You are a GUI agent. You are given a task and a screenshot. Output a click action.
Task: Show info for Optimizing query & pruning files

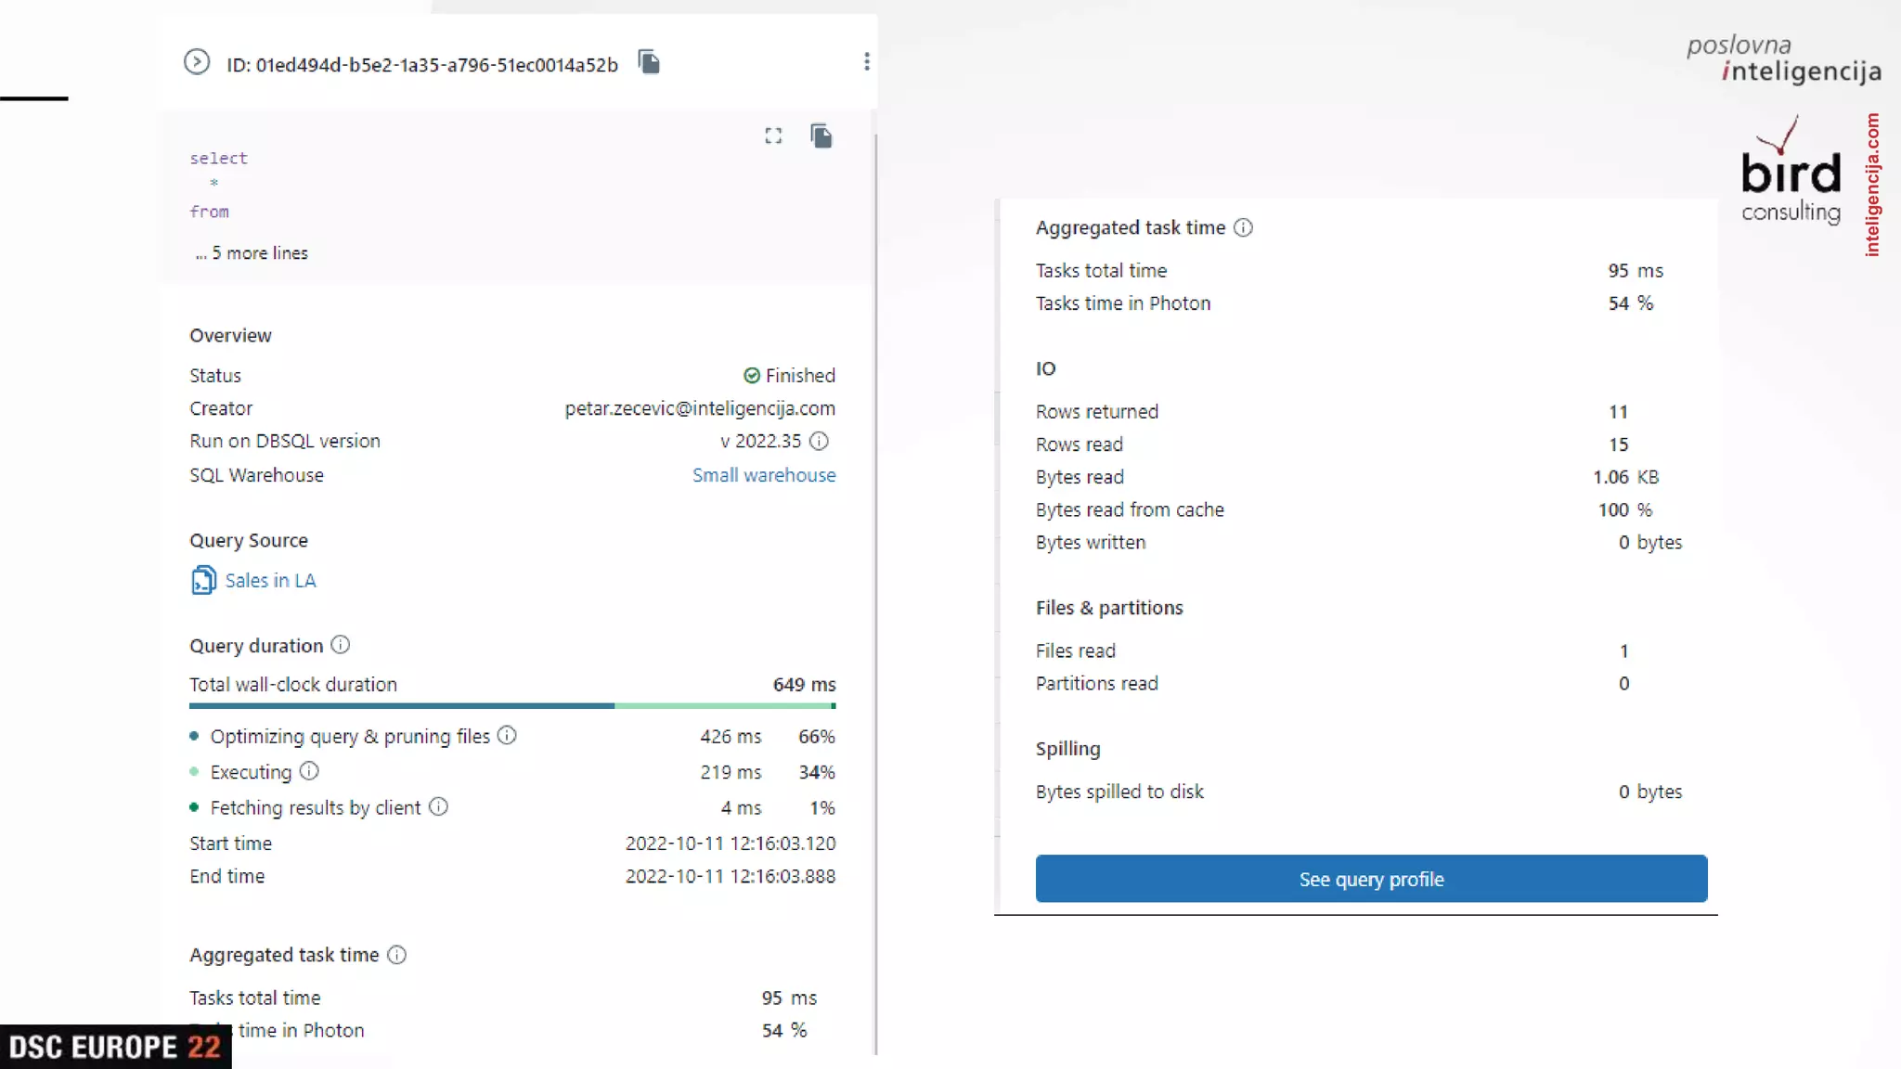[507, 736]
